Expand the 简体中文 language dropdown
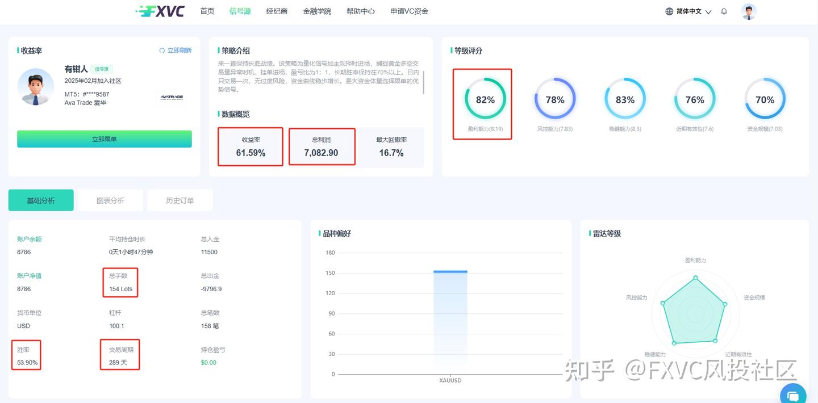Viewport: 818px width, 403px height. pos(694,11)
